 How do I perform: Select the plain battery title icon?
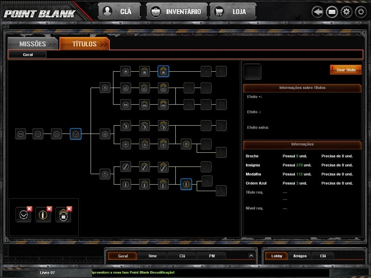pos(126,71)
